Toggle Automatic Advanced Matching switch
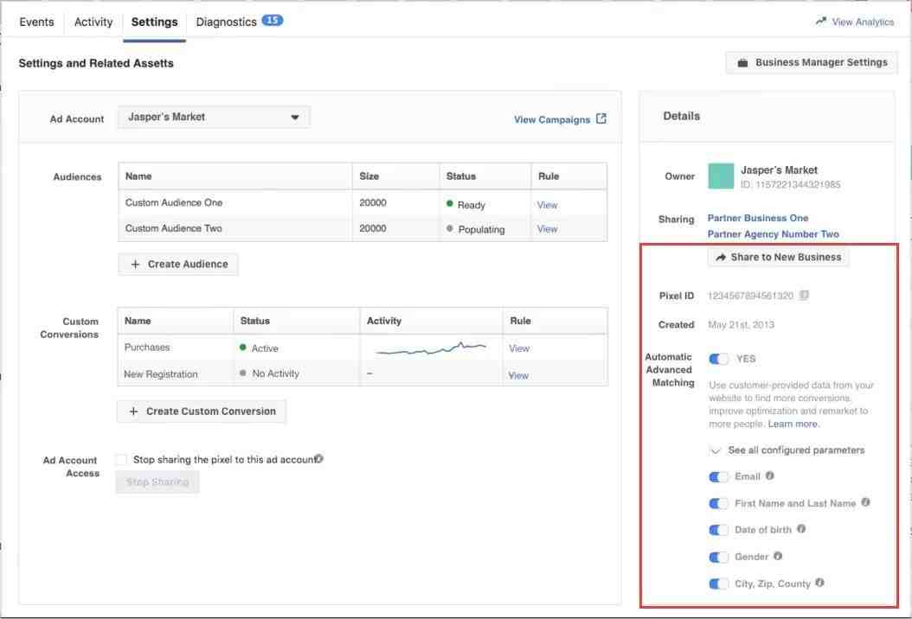The width and height of the screenshot is (912, 619). 718,359
